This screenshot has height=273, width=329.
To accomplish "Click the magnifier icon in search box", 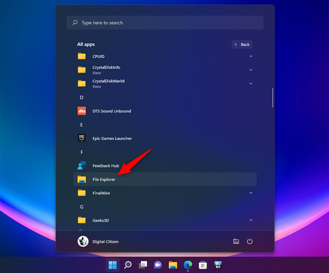I will tap(75, 23).
